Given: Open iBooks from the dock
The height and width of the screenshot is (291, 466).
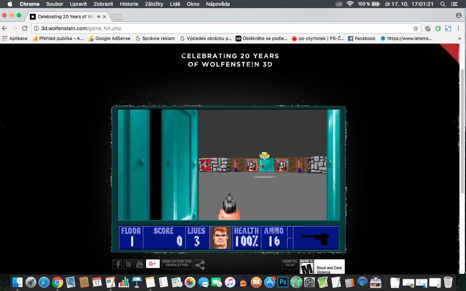Looking at the screenshot, I should [256, 282].
